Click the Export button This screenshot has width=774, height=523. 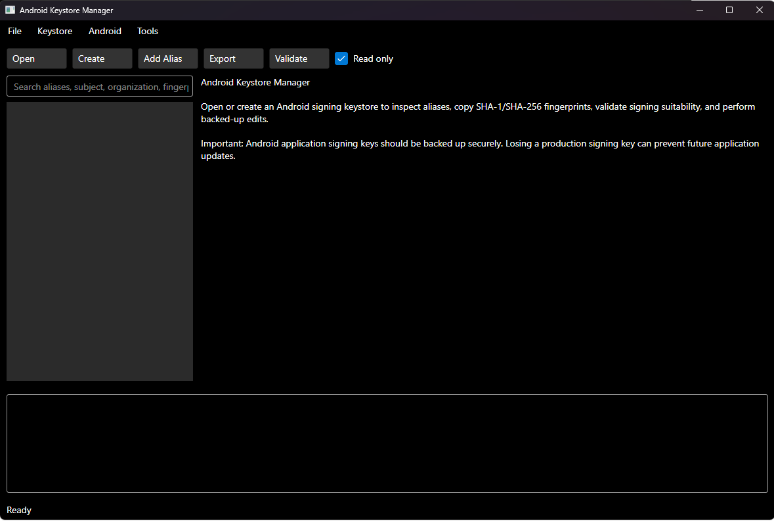click(234, 58)
